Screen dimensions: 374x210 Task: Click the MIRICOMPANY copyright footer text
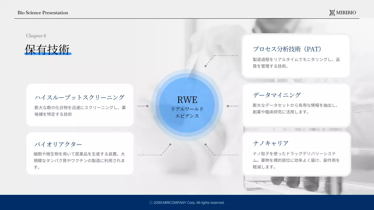[x=187, y=202]
